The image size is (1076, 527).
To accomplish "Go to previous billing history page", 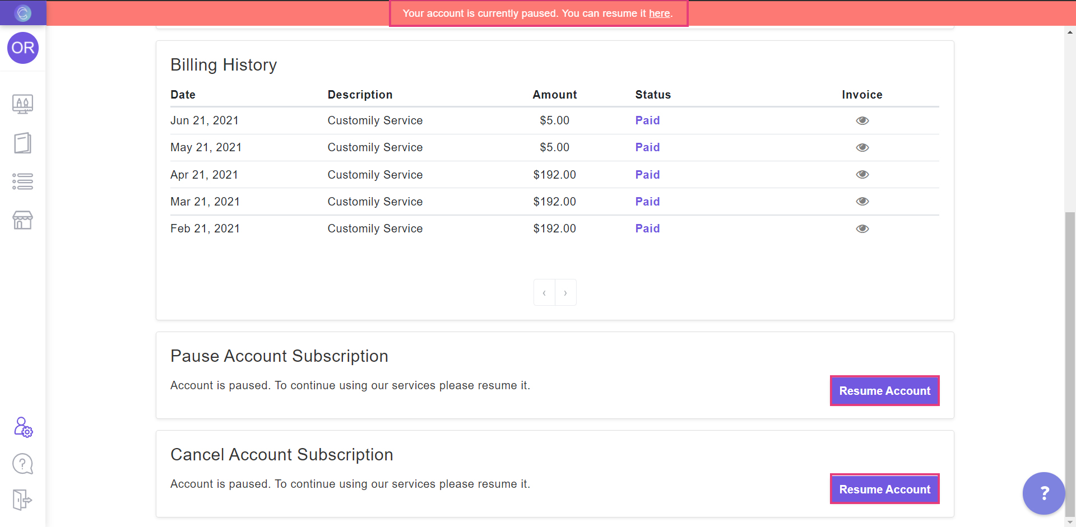I will point(544,293).
